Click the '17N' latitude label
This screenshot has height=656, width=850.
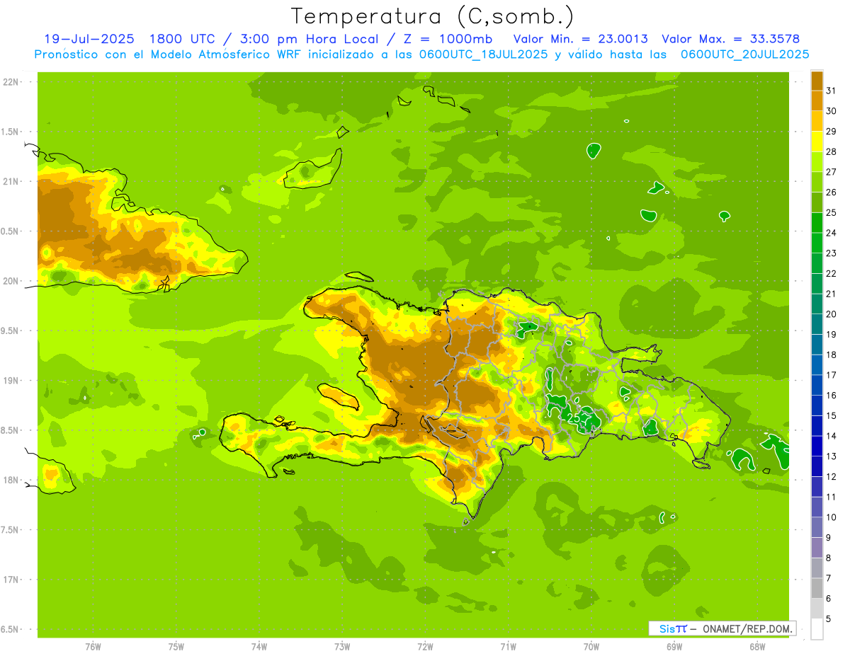coord(11,580)
